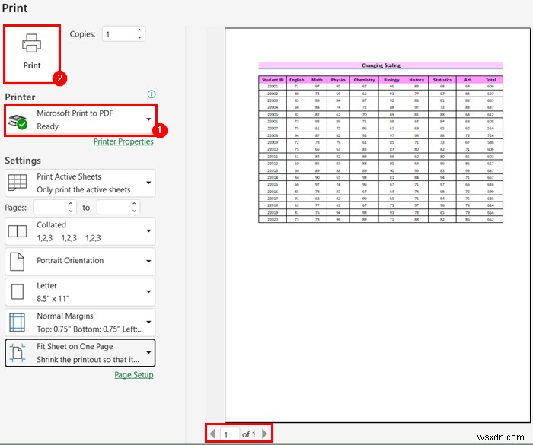
Task: Click the Print Active Sheets grid icon
Action: pyautogui.click(x=18, y=183)
